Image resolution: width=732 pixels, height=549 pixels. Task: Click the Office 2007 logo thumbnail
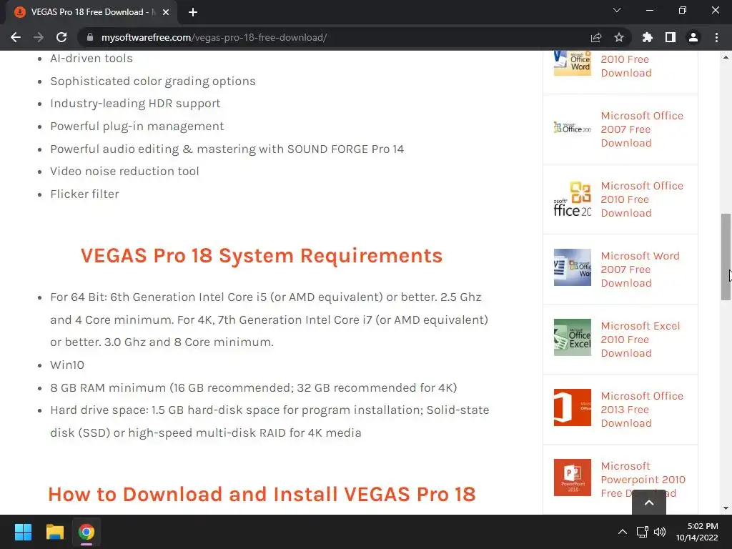(x=573, y=128)
